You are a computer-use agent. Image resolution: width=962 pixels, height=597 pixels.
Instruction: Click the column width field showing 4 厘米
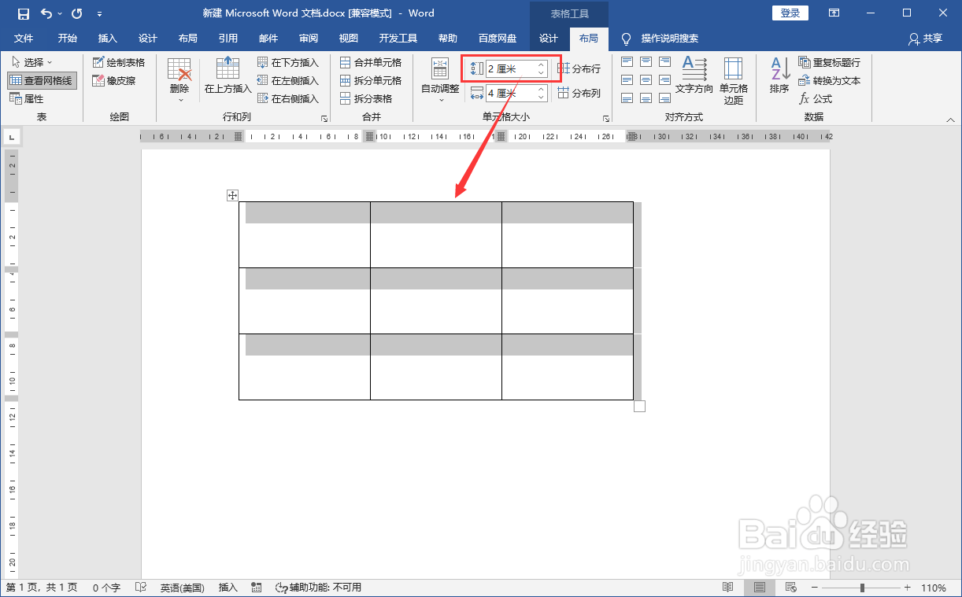coord(511,94)
